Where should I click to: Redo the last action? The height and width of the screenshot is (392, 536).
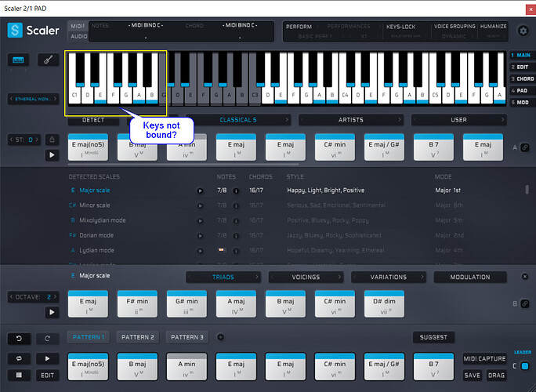(47, 339)
